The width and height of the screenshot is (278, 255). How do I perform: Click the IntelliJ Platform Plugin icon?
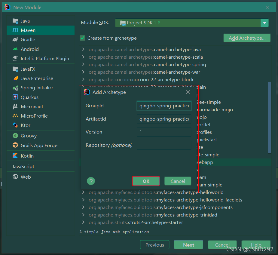tap(15, 58)
